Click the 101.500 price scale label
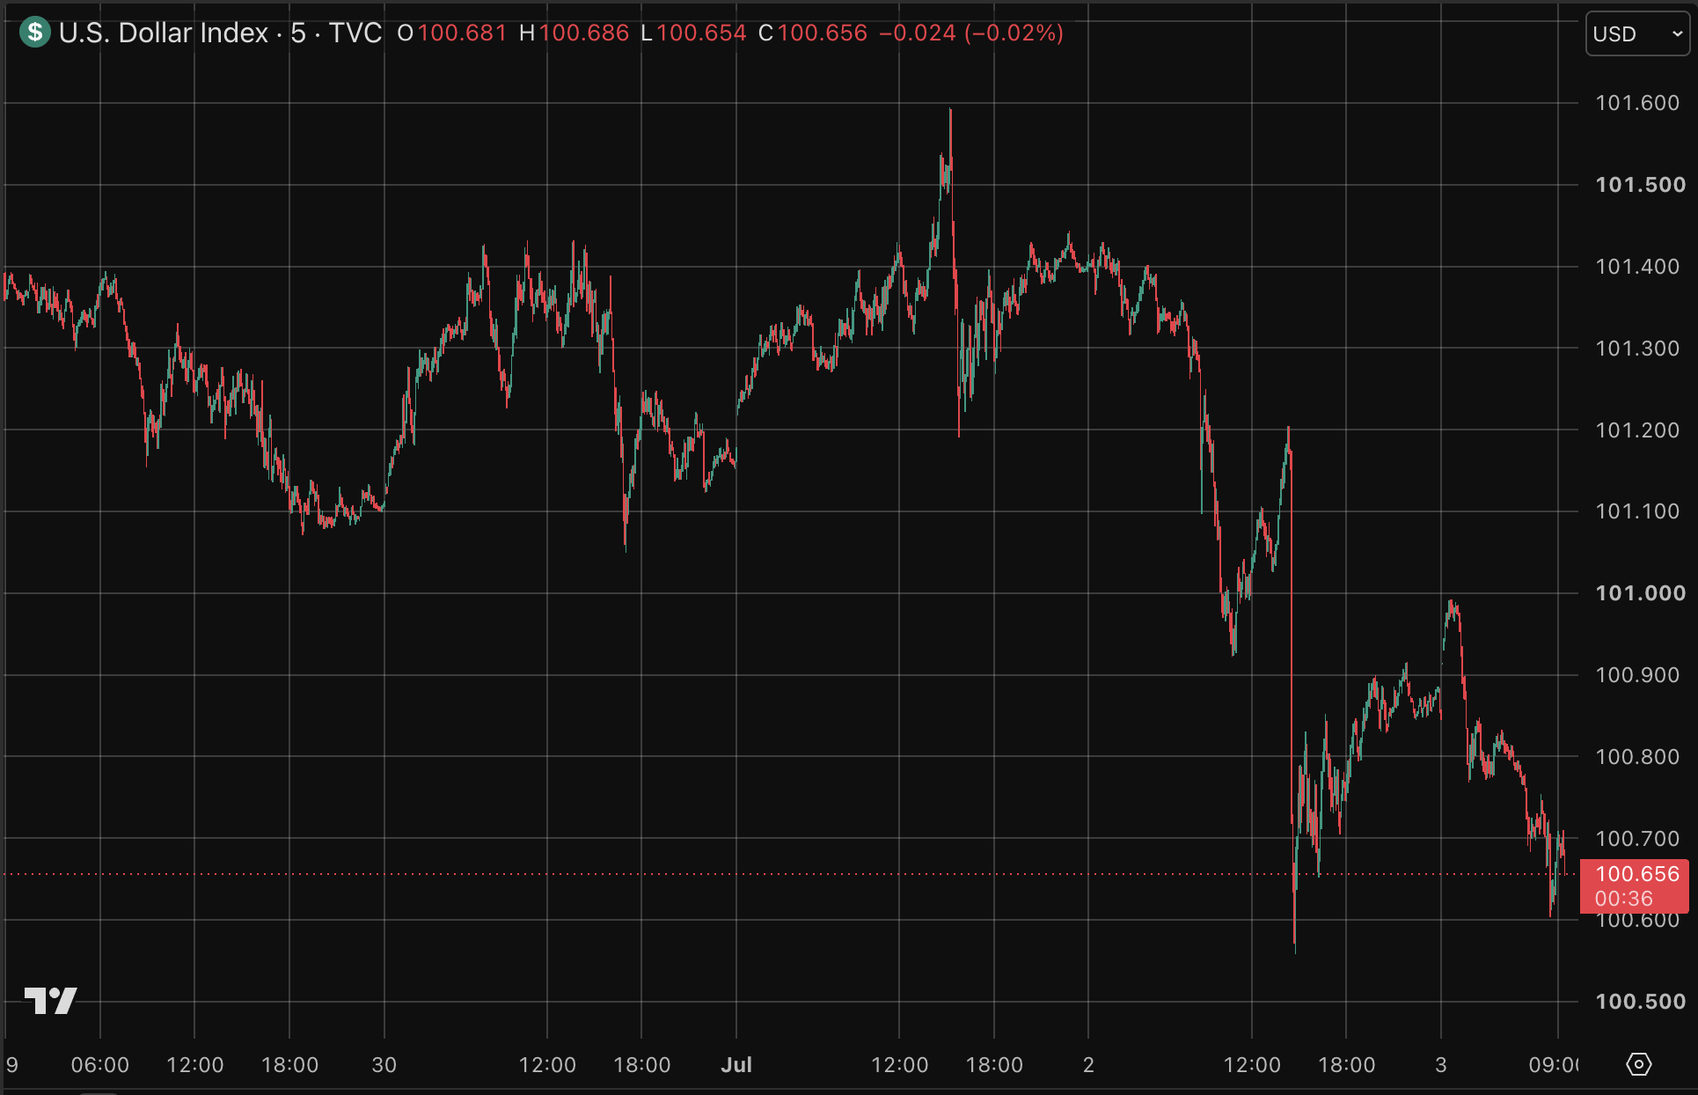The image size is (1698, 1095). click(x=1641, y=185)
